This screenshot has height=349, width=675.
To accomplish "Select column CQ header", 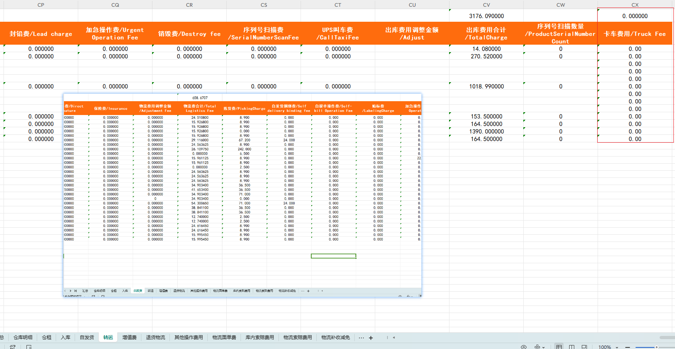I will [115, 5].
